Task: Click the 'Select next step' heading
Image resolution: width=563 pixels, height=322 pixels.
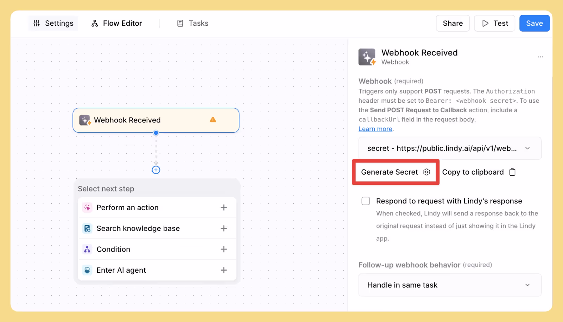Action: (106, 189)
